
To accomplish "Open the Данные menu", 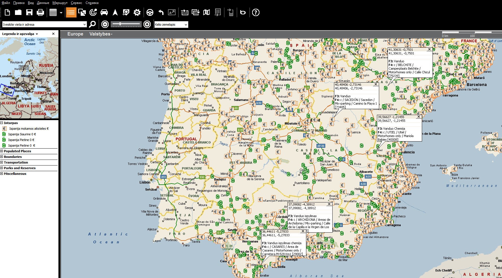I will pyautogui.click(x=43, y=3).
